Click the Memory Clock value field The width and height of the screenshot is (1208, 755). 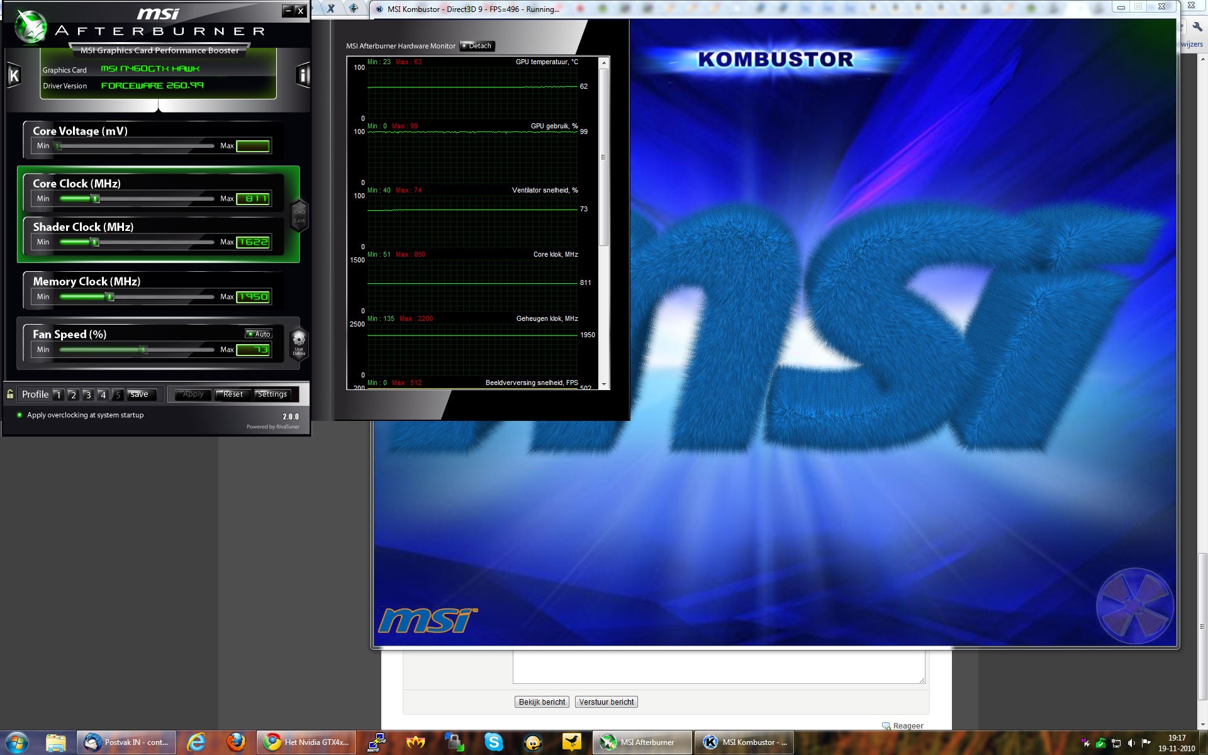point(254,297)
